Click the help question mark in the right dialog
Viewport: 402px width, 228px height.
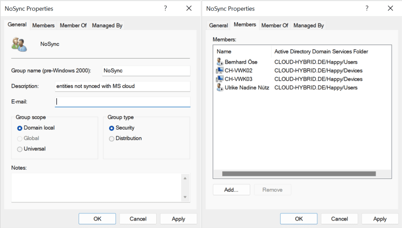pyautogui.click(x=367, y=8)
